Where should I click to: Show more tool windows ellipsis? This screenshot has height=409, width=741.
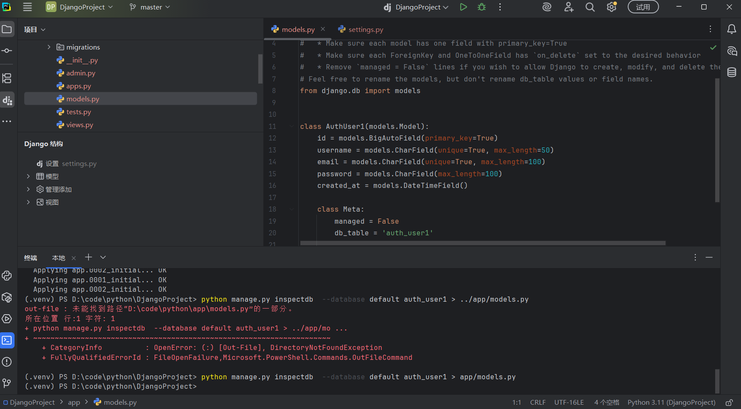[7, 122]
